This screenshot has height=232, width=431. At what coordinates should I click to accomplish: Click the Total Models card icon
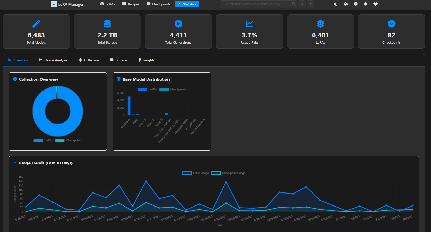coord(36,24)
